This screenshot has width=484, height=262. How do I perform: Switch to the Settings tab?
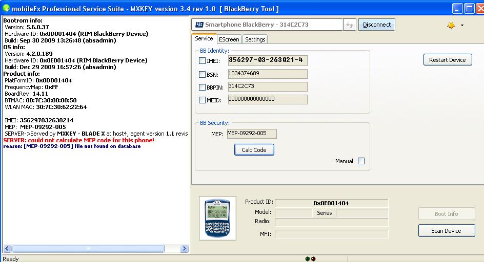pyautogui.click(x=255, y=39)
